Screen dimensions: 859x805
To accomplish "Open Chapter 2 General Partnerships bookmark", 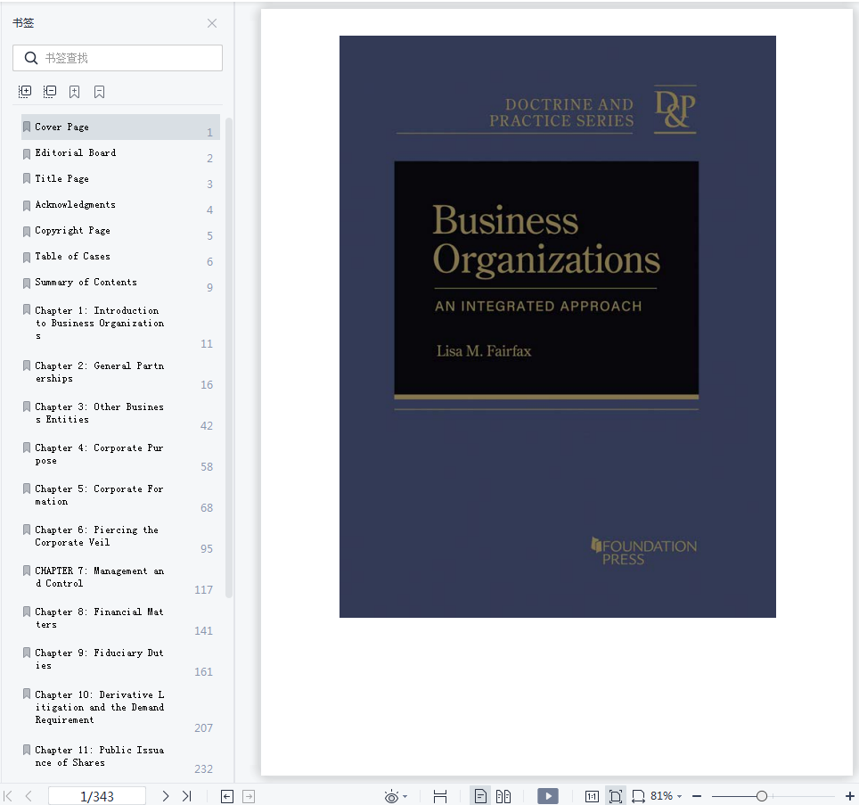I will tap(120, 373).
